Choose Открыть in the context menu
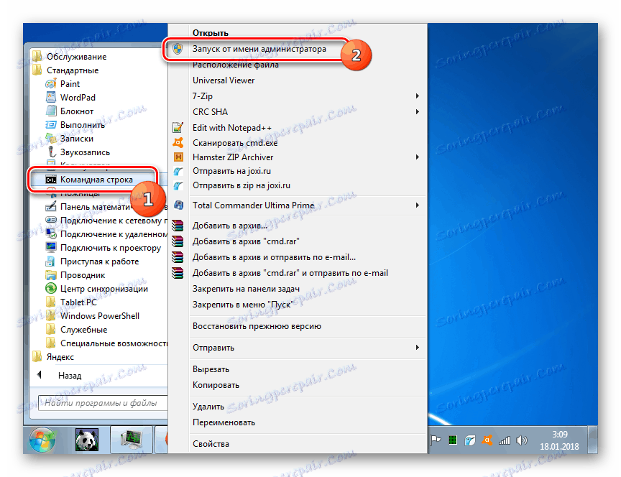This screenshot has height=477, width=621. point(211,33)
